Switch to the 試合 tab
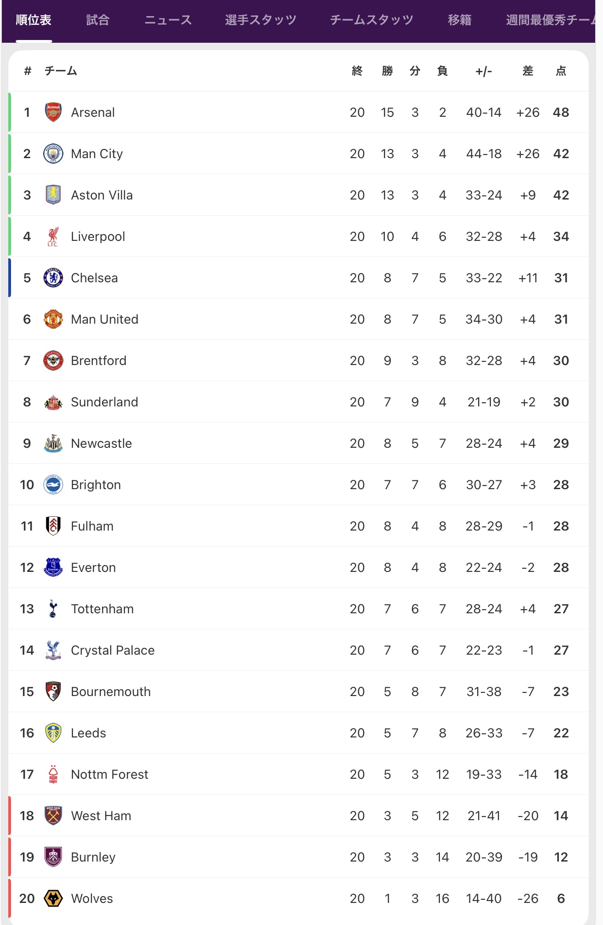This screenshot has height=925, width=603. (x=98, y=20)
